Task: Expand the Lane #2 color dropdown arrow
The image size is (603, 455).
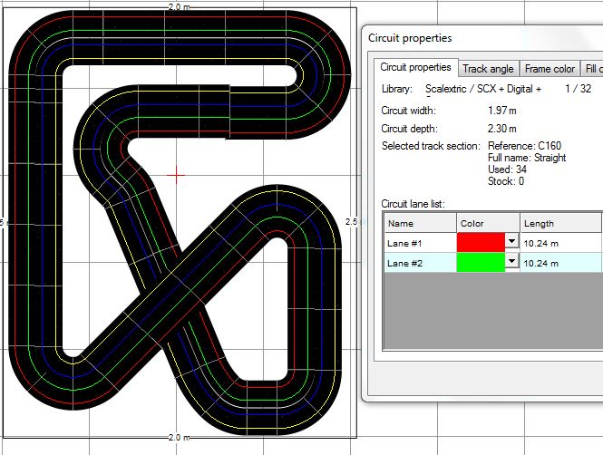Action: pyautogui.click(x=511, y=261)
